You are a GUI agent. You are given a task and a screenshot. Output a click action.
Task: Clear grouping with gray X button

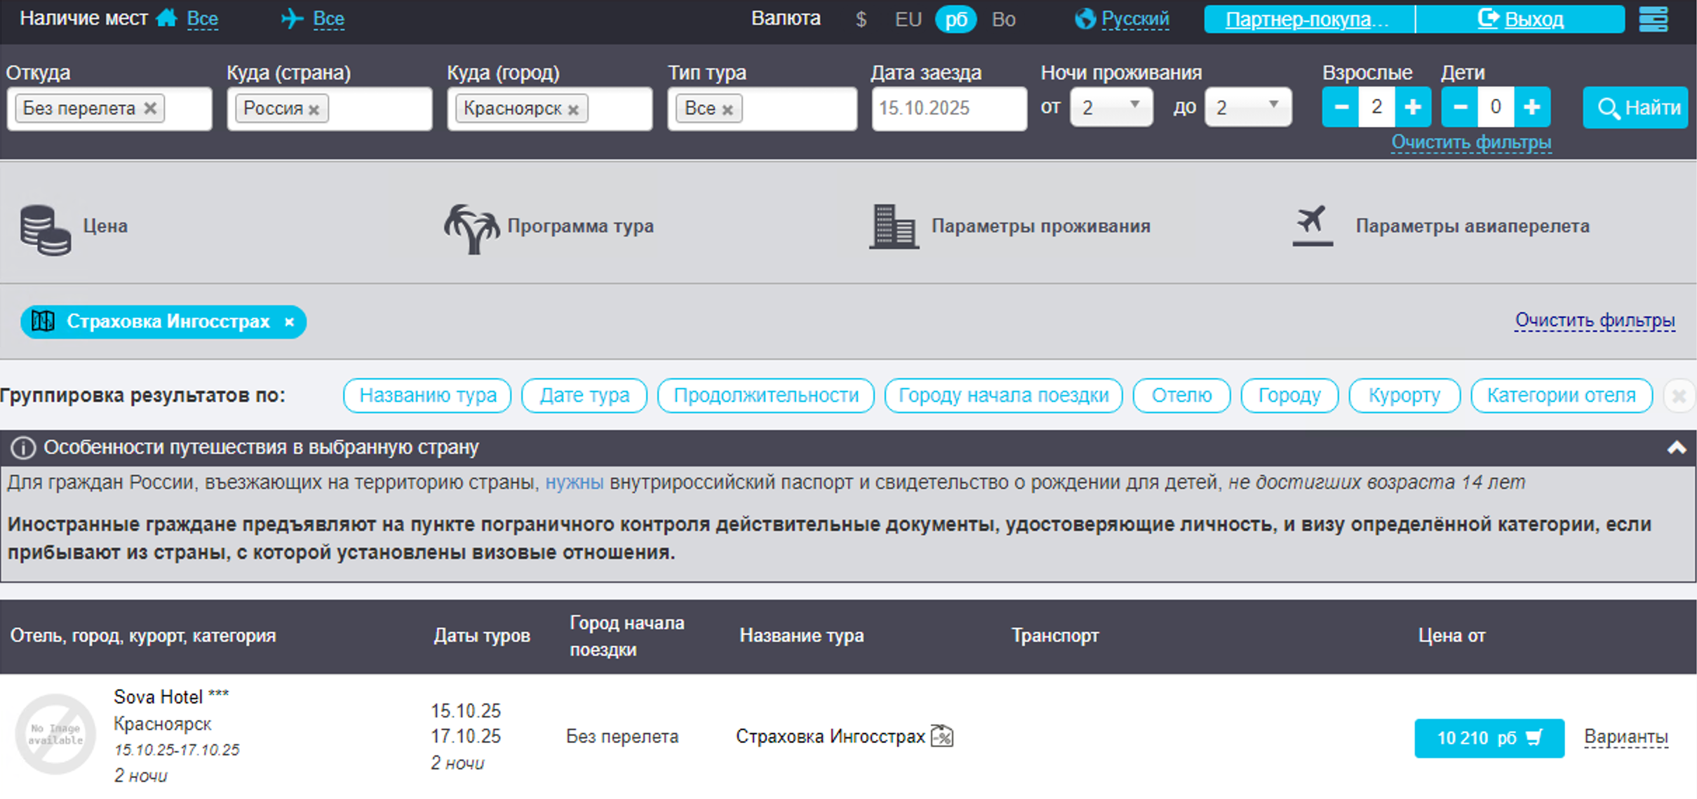(1679, 396)
